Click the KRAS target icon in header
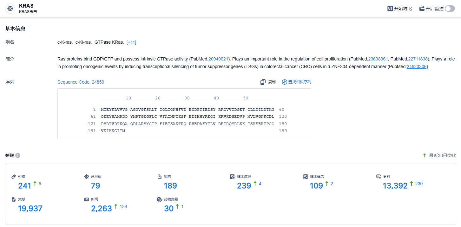The width and height of the screenshot is (461, 227). click(10, 9)
